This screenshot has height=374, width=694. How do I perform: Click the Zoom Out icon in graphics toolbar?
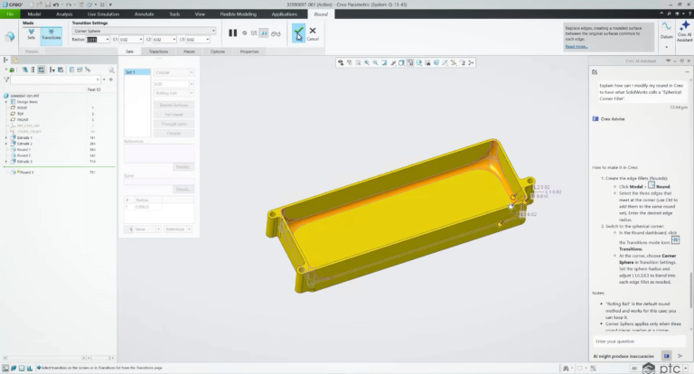coord(375,63)
